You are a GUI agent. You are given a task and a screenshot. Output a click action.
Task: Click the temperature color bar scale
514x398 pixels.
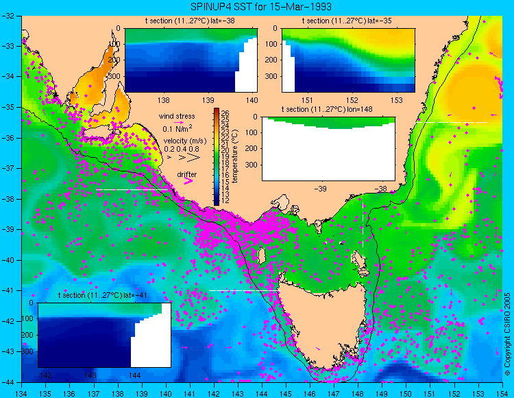coord(217,157)
